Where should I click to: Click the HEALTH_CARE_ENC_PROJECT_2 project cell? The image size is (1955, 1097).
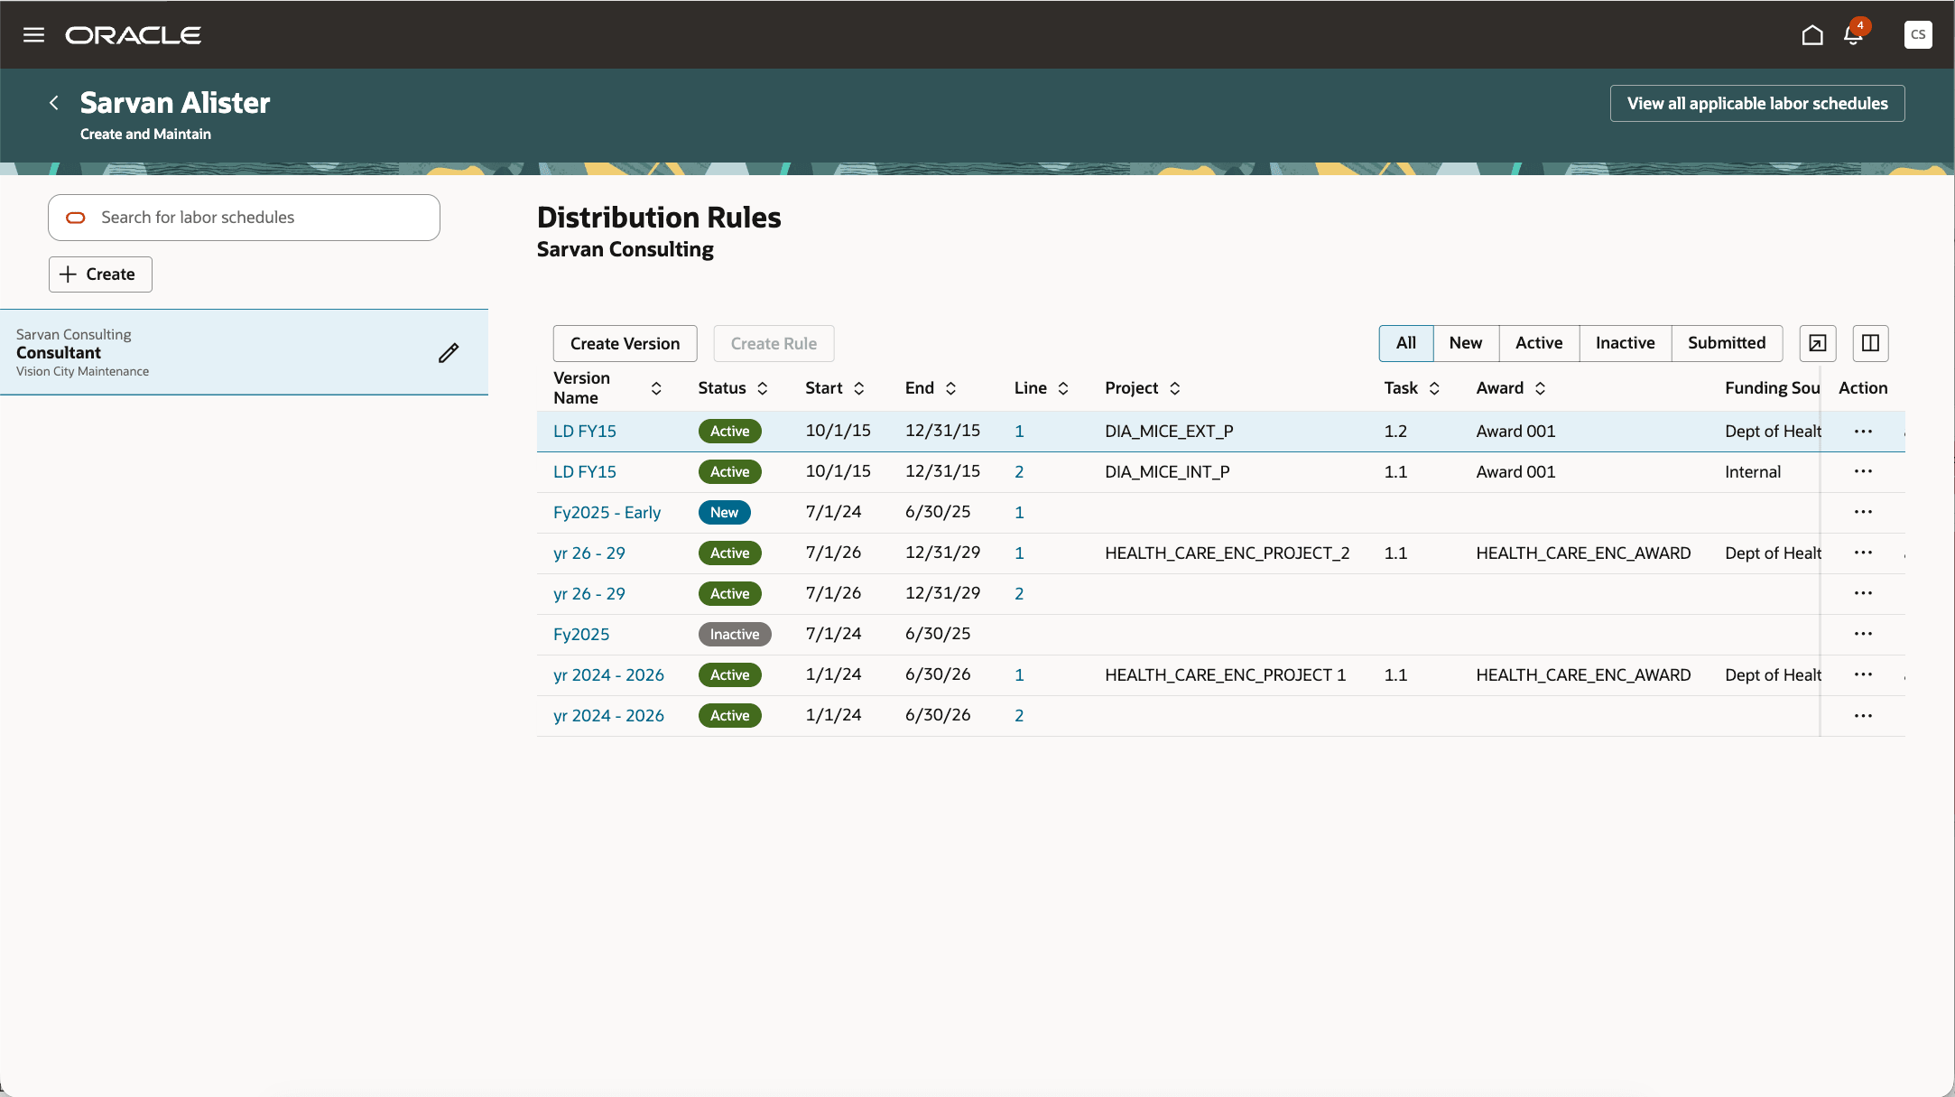[1228, 553]
